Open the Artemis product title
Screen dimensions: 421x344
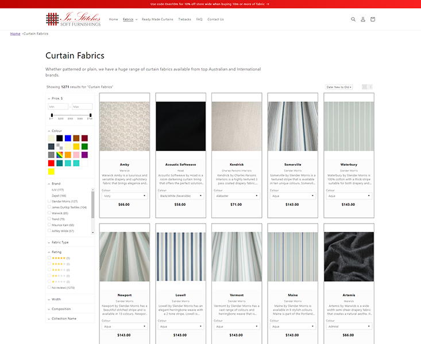[x=349, y=295]
